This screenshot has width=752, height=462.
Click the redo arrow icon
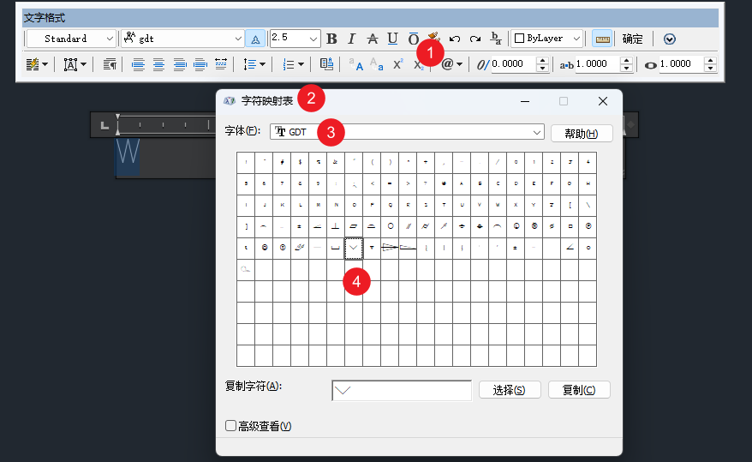pos(475,39)
